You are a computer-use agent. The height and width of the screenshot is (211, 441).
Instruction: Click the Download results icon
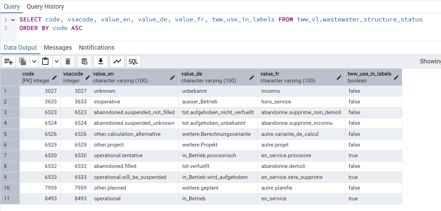tap(101, 61)
